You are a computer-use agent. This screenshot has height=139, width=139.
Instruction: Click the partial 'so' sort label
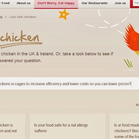137,105
